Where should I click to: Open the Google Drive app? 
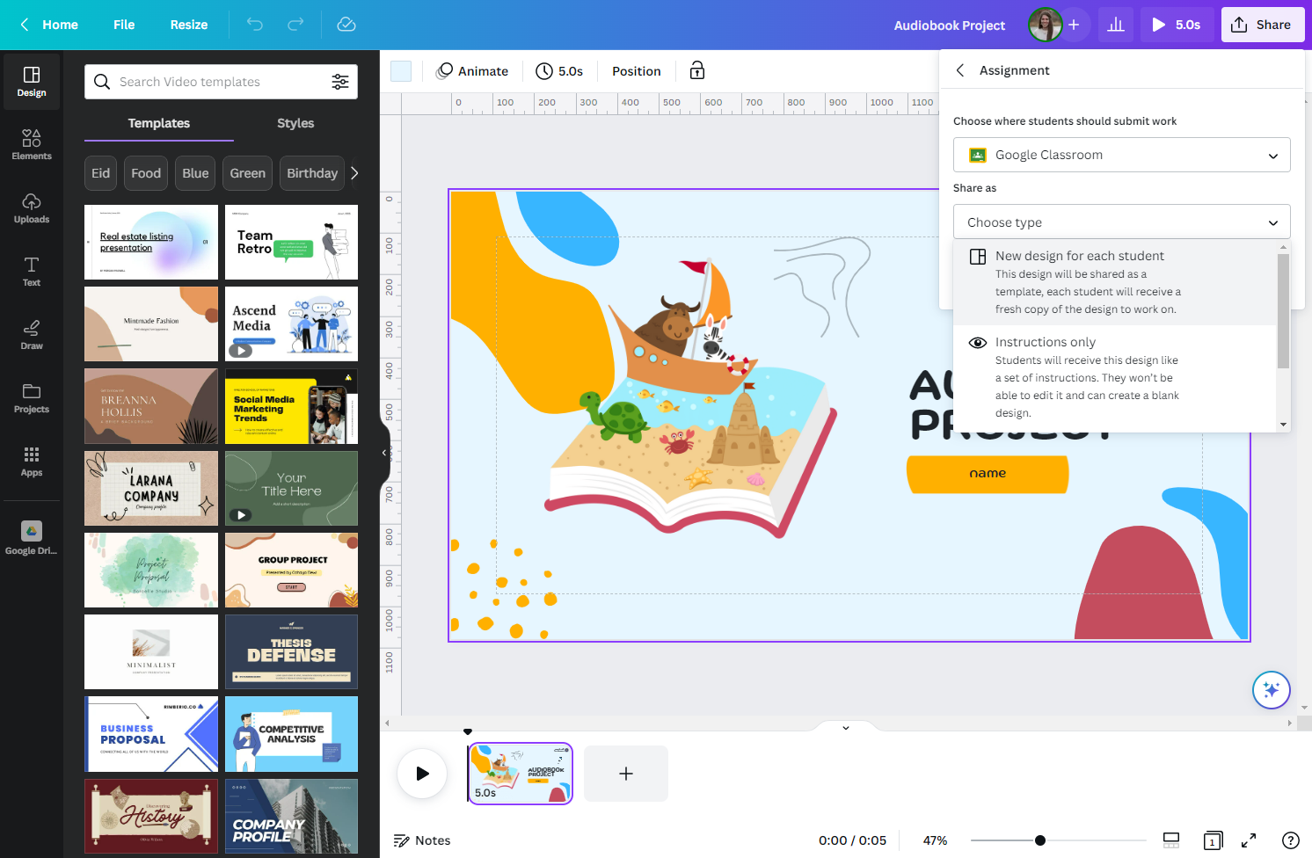(32, 538)
